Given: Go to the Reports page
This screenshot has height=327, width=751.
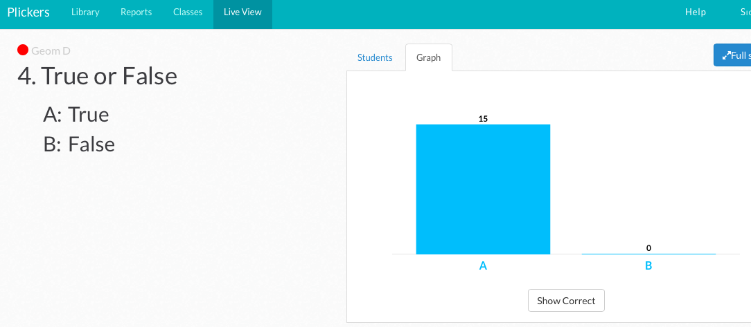Looking at the screenshot, I should click(136, 12).
